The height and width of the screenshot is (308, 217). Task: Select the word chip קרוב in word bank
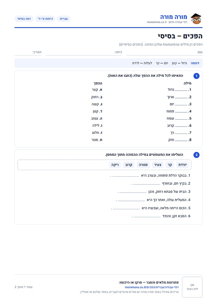[129, 165]
